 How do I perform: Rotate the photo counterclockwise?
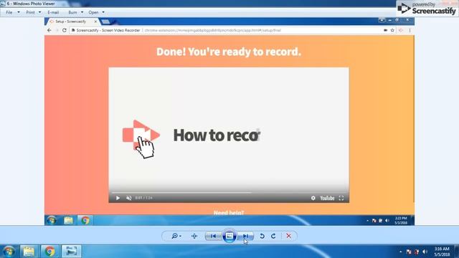coord(262,236)
